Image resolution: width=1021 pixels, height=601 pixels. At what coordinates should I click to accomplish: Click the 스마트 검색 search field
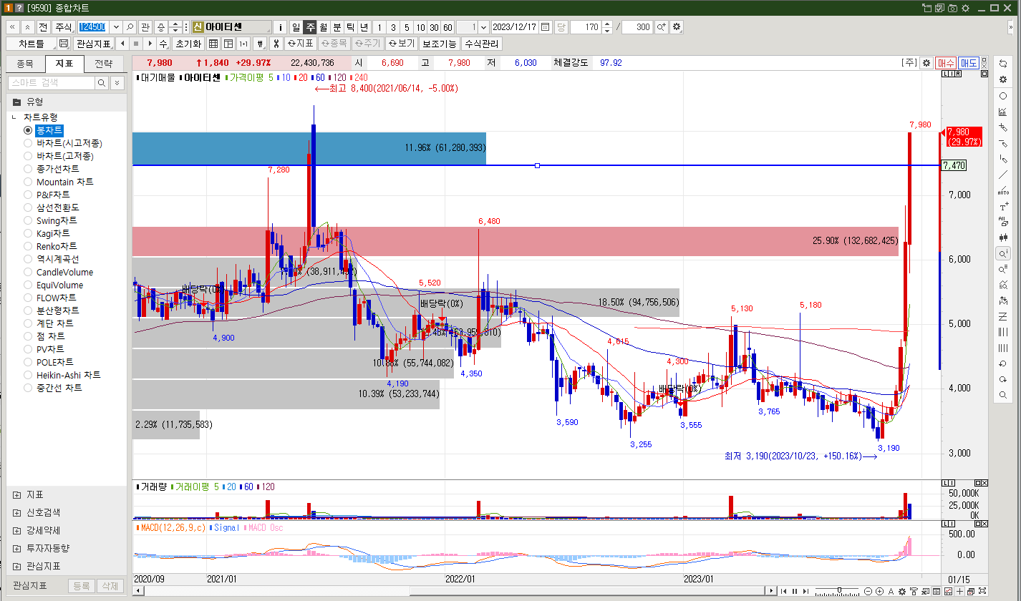[x=51, y=83]
